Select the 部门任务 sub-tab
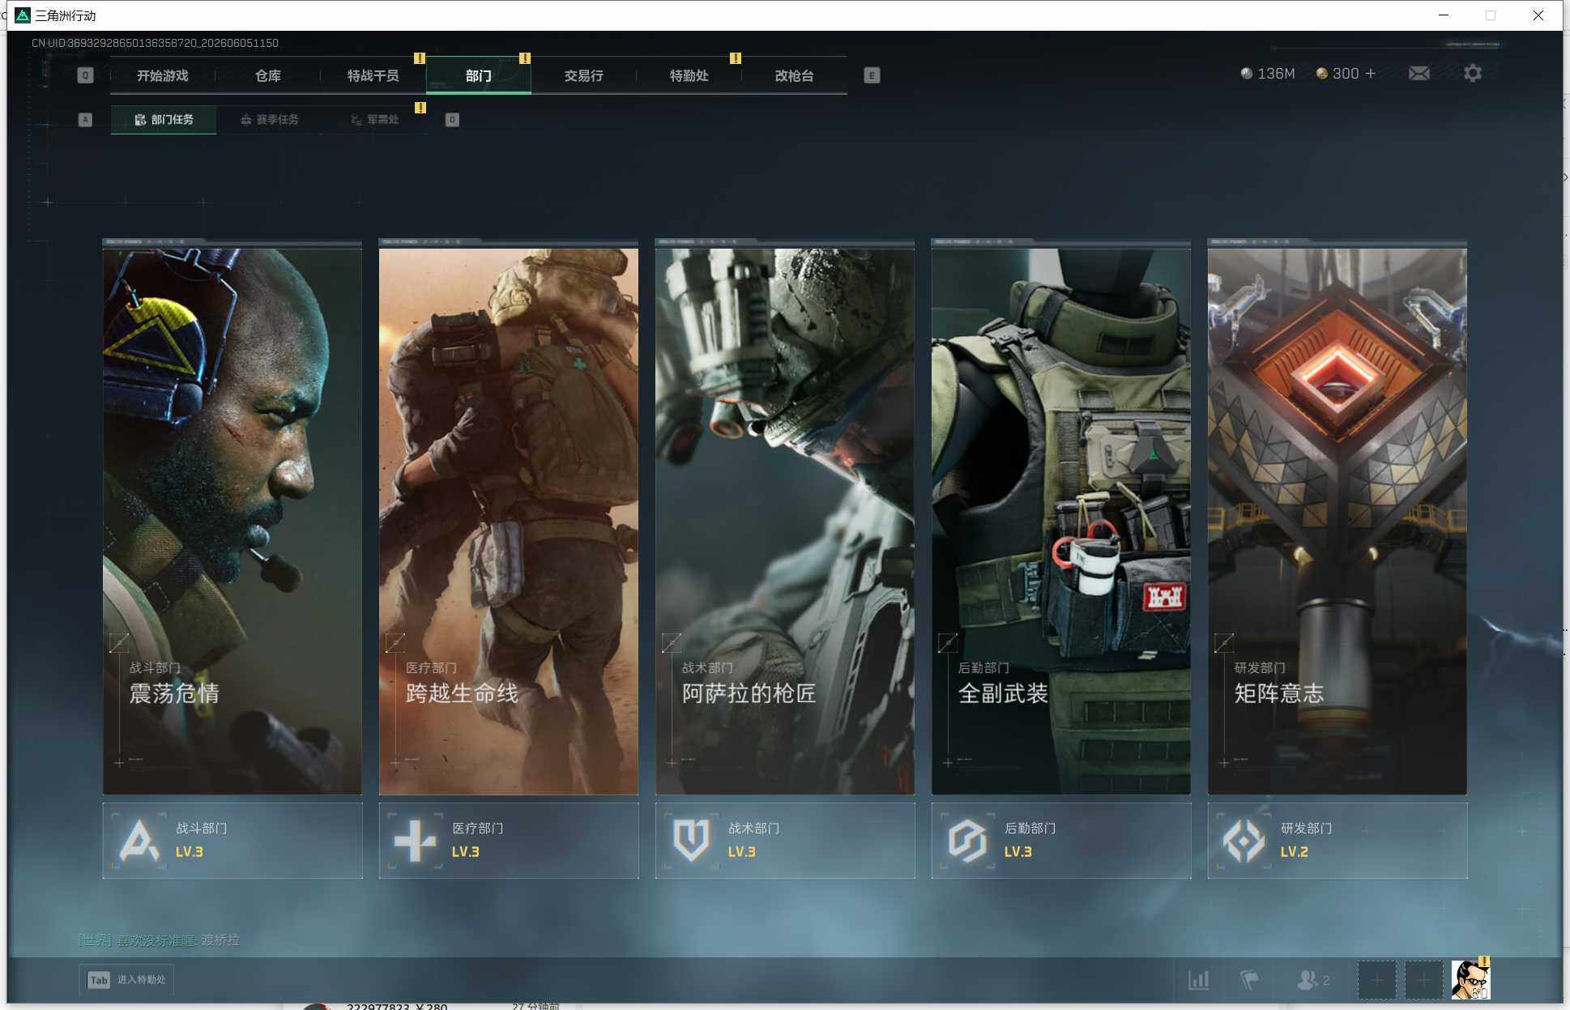The image size is (1570, 1010). (x=164, y=120)
